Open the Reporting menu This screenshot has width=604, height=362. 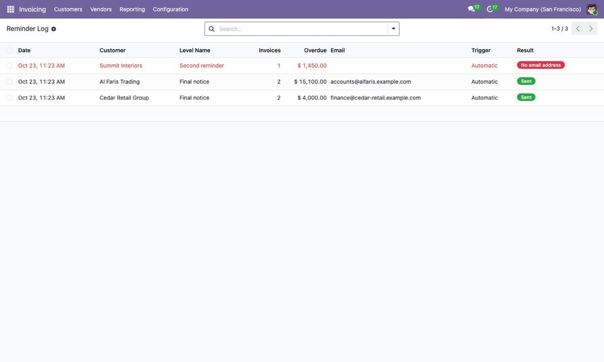[x=132, y=9]
